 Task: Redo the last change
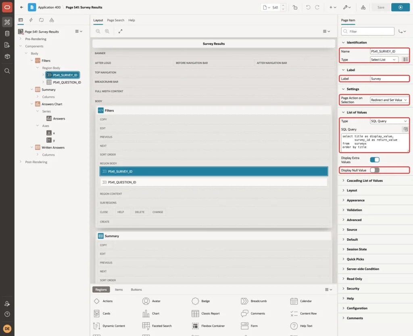[x=317, y=7]
